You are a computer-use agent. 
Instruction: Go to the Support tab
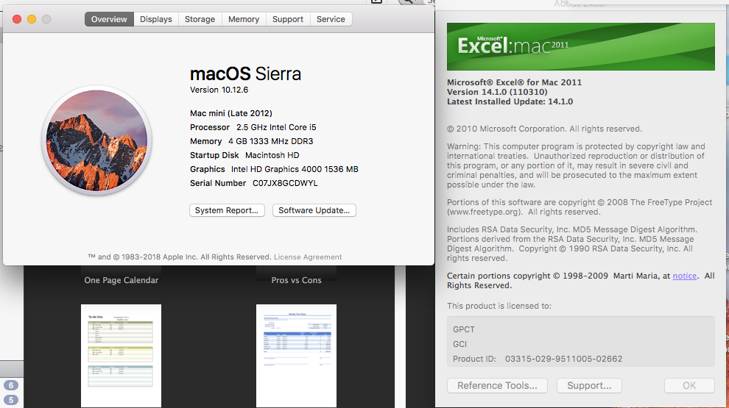tap(287, 19)
